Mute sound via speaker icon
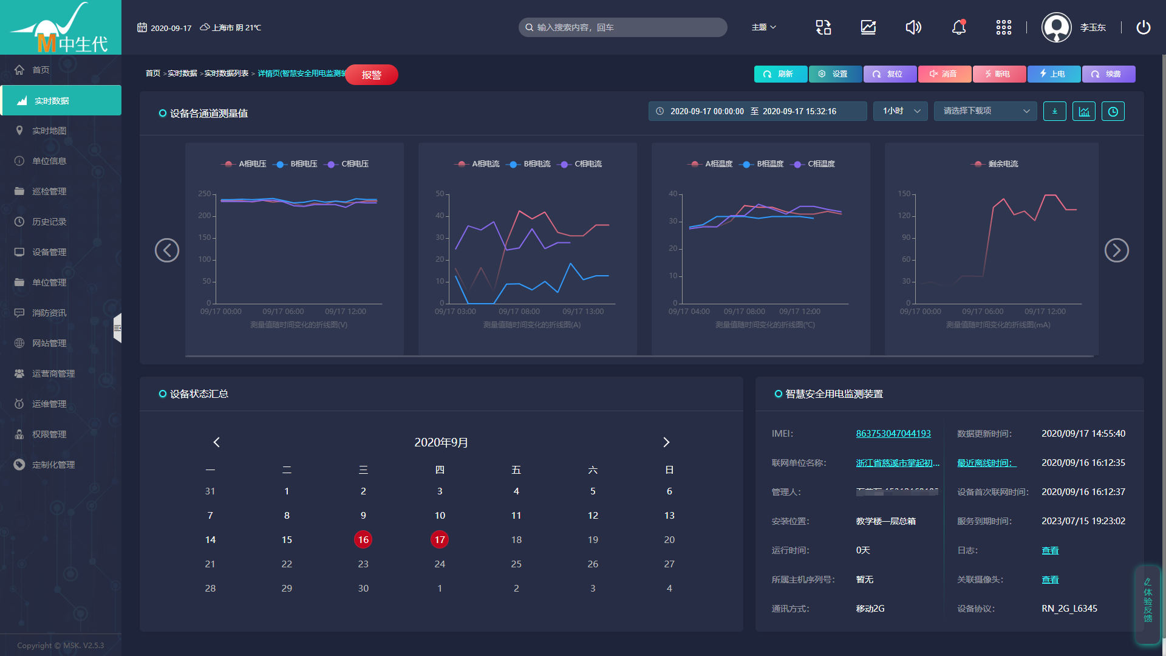The image size is (1166, 656). click(913, 27)
